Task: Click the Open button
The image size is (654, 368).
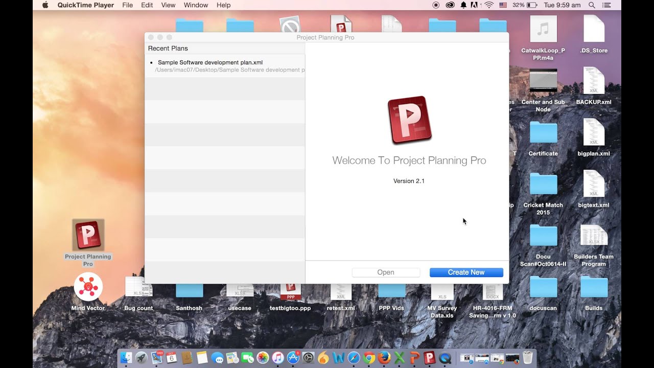Action: pyautogui.click(x=386, y=272)
